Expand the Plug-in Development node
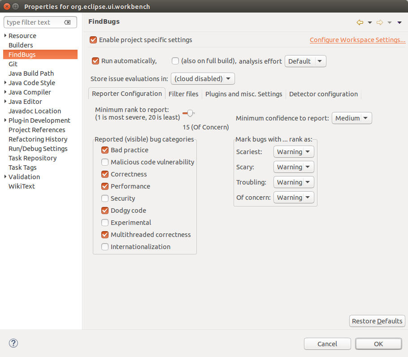The width and height of the screenshot is (408, 357). pyautogui.click(x=5, y=120)
